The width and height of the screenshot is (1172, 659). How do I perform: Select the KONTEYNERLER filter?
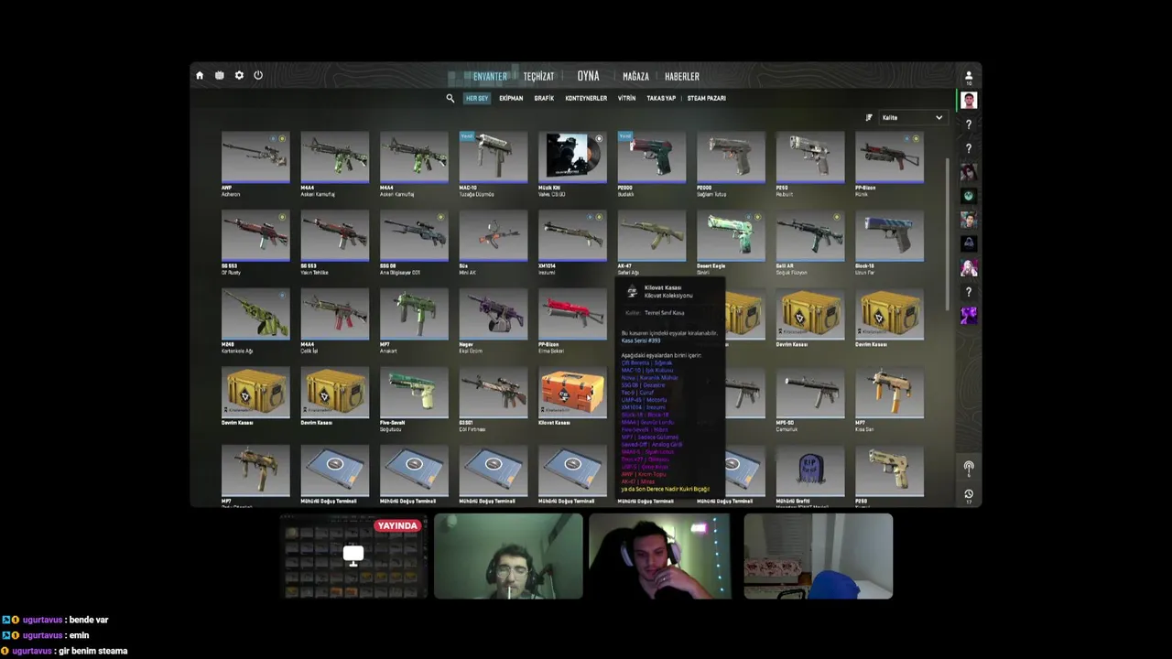click(586, 98)
